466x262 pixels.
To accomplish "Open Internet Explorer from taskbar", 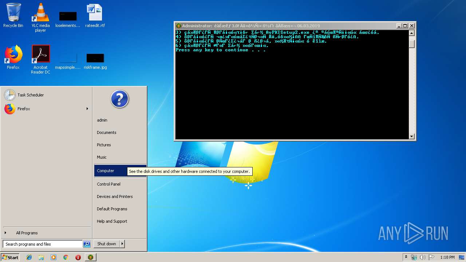I will 29,257.
